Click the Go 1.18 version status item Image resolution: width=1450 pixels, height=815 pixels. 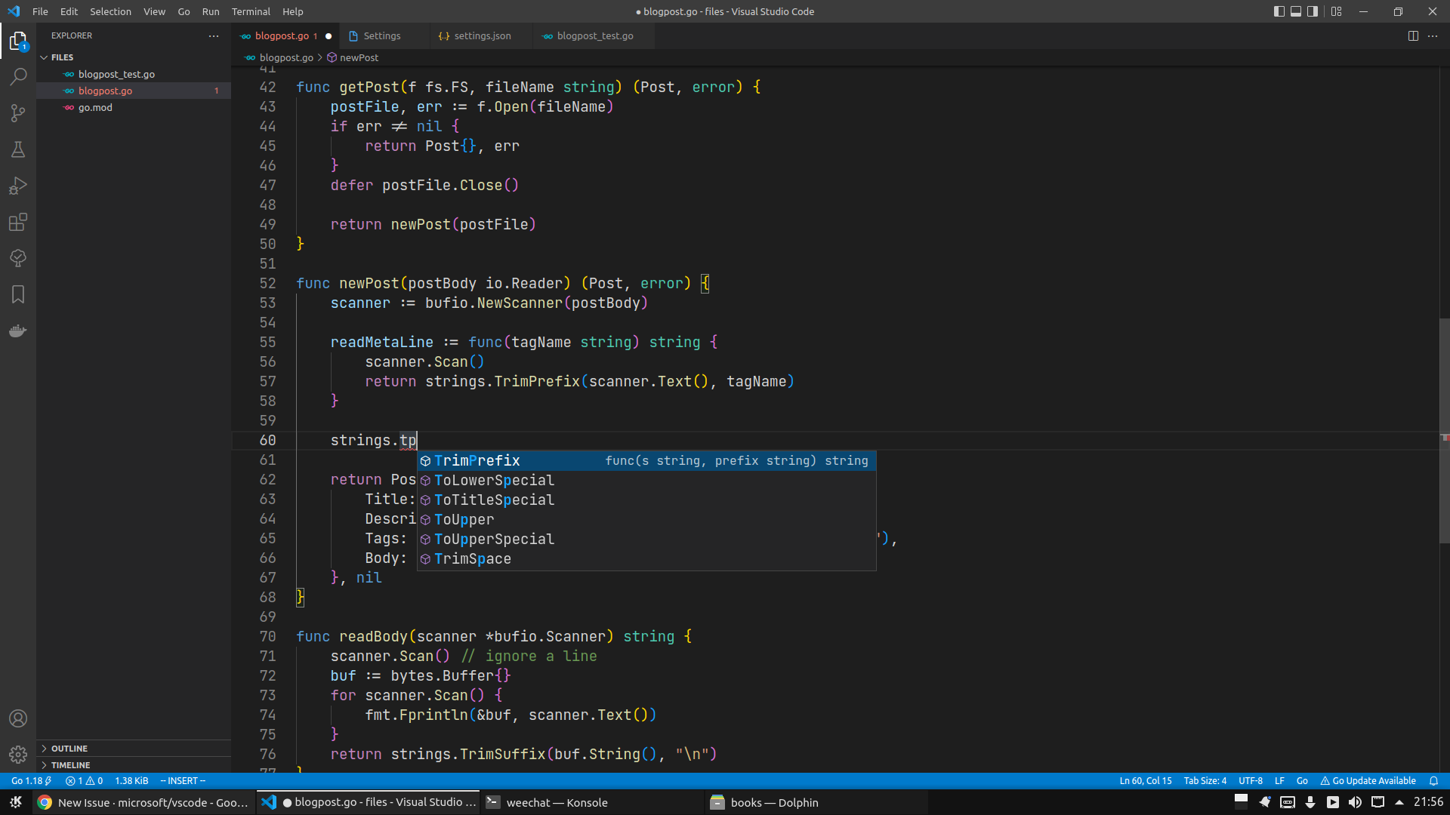click(x=31, y=781)
